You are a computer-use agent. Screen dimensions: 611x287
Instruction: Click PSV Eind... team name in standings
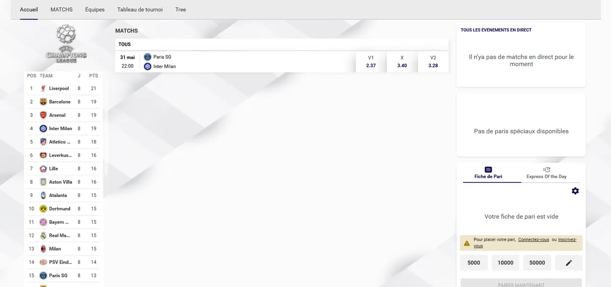point(60,262)
